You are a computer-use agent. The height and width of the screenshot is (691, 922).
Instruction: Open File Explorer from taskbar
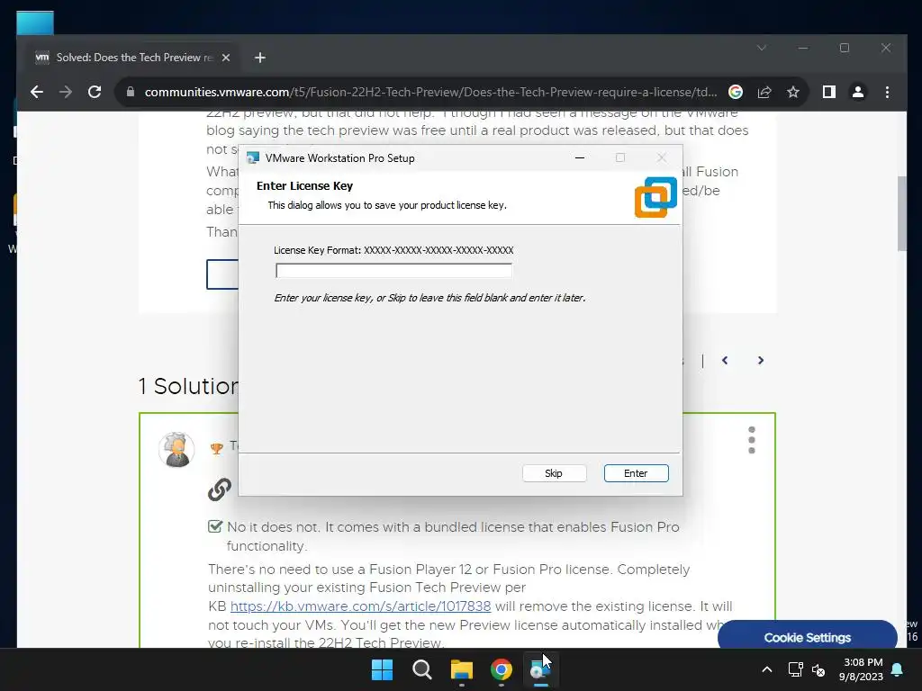pos(462,669)
